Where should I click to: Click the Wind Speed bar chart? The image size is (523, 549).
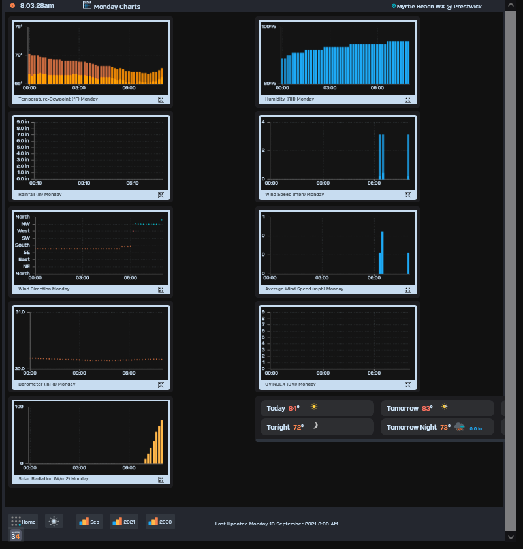(338, 153)
